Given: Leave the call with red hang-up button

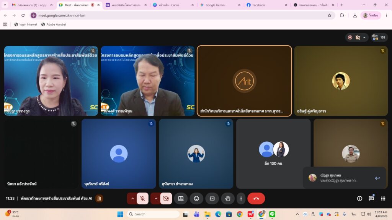Looking at the screenshot, I should click(x=256, y=199).
